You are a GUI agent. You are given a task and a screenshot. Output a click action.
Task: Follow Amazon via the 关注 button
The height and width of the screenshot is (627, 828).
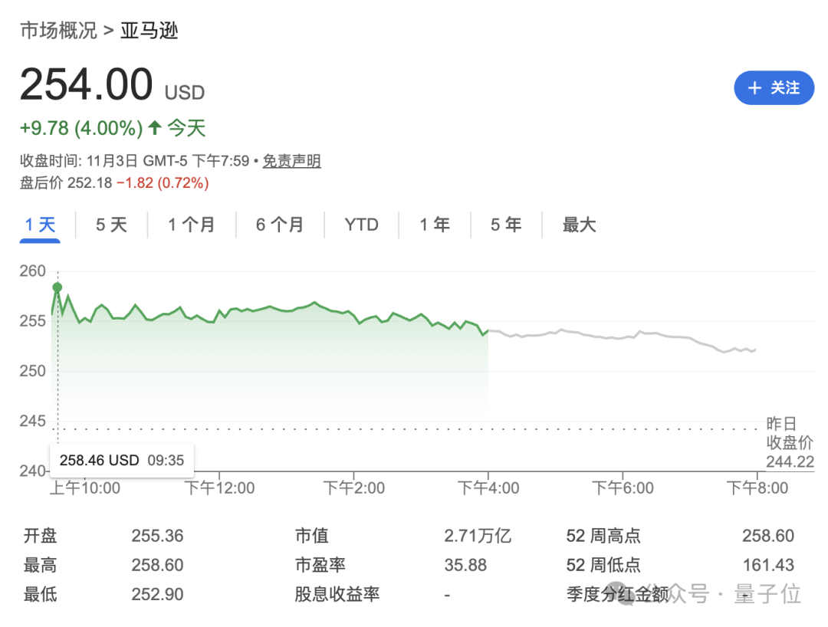point(774,88)
